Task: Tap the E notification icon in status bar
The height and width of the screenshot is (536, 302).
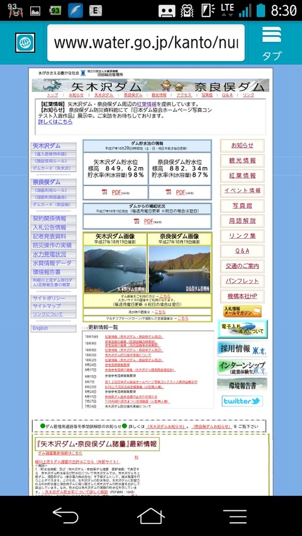Action: (96, 11)
